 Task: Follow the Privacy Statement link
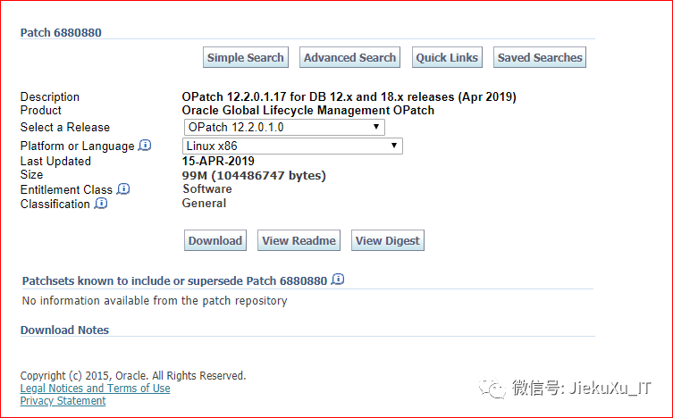tap(63, 401)
